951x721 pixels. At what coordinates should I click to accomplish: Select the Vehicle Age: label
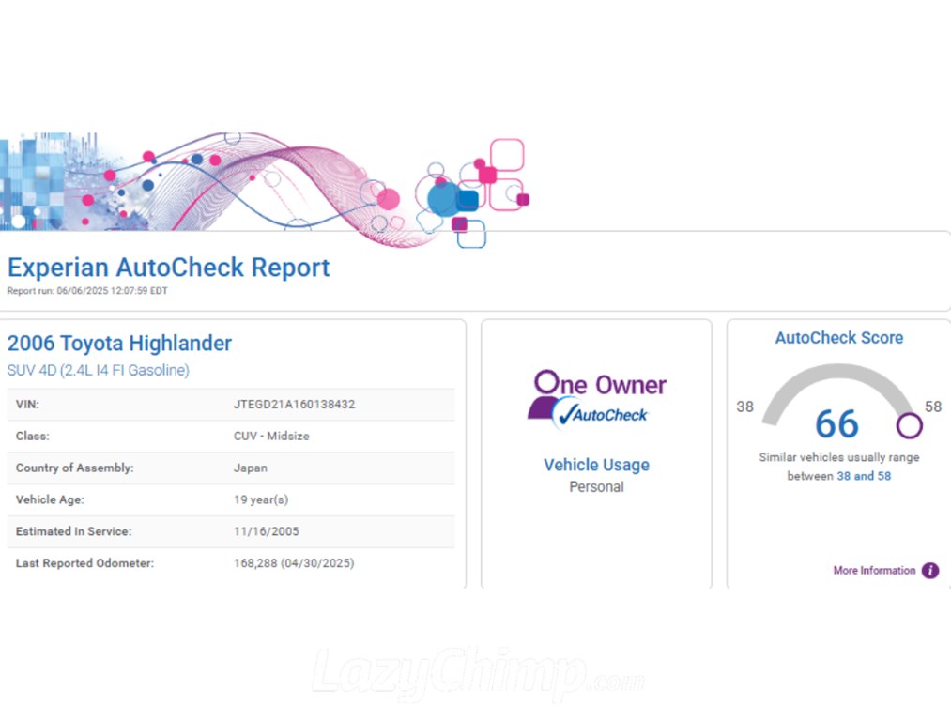[50, 499]
